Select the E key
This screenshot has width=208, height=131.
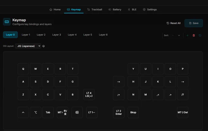coord(48,69)
